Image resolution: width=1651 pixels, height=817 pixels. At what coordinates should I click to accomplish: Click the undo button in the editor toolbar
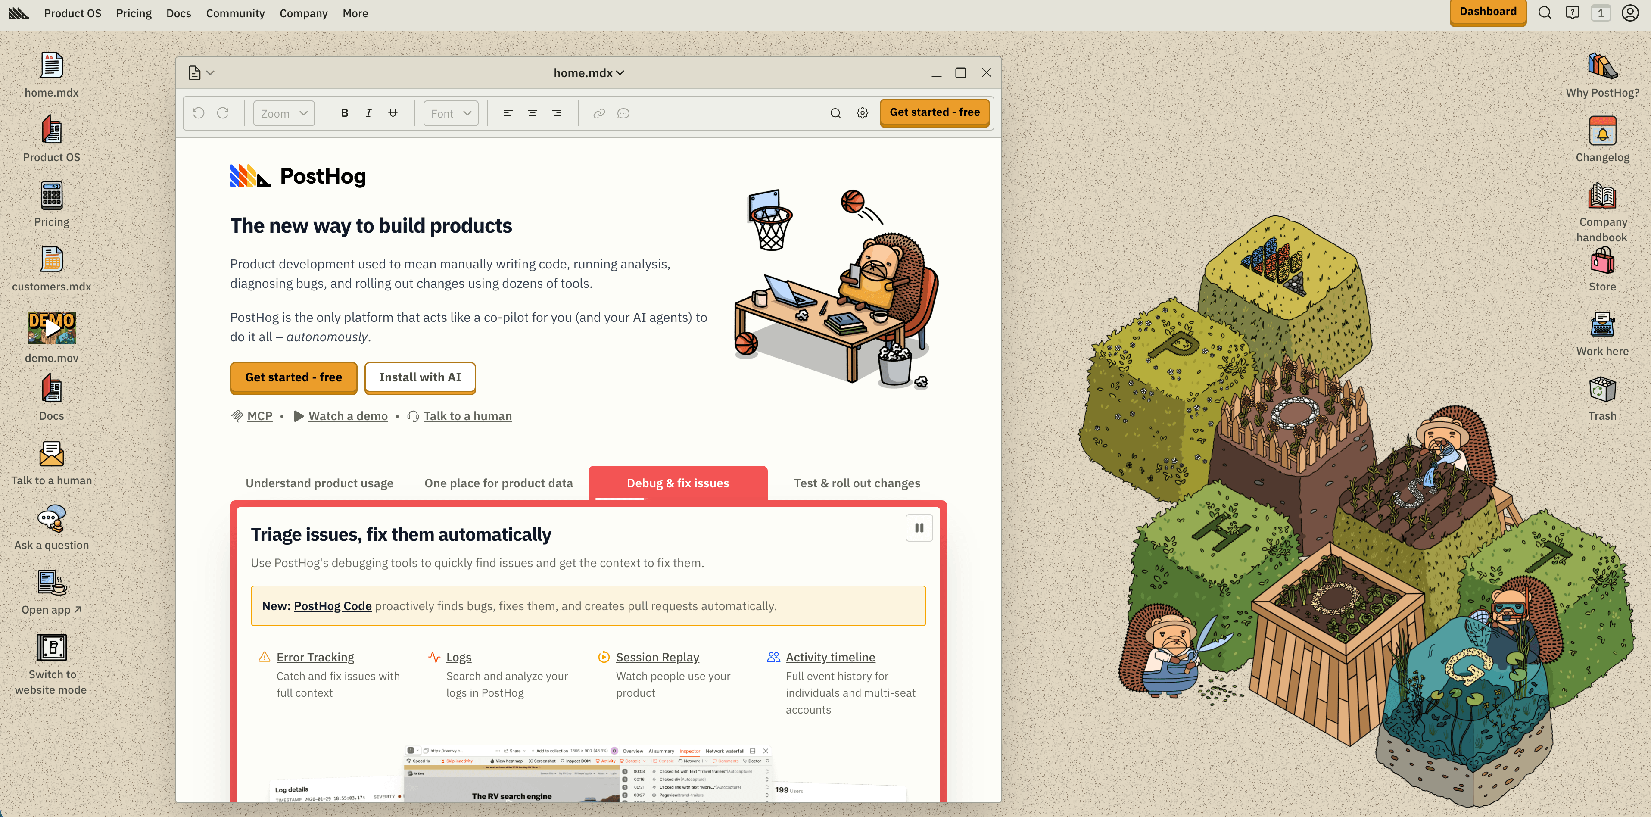tap(199, 113)
